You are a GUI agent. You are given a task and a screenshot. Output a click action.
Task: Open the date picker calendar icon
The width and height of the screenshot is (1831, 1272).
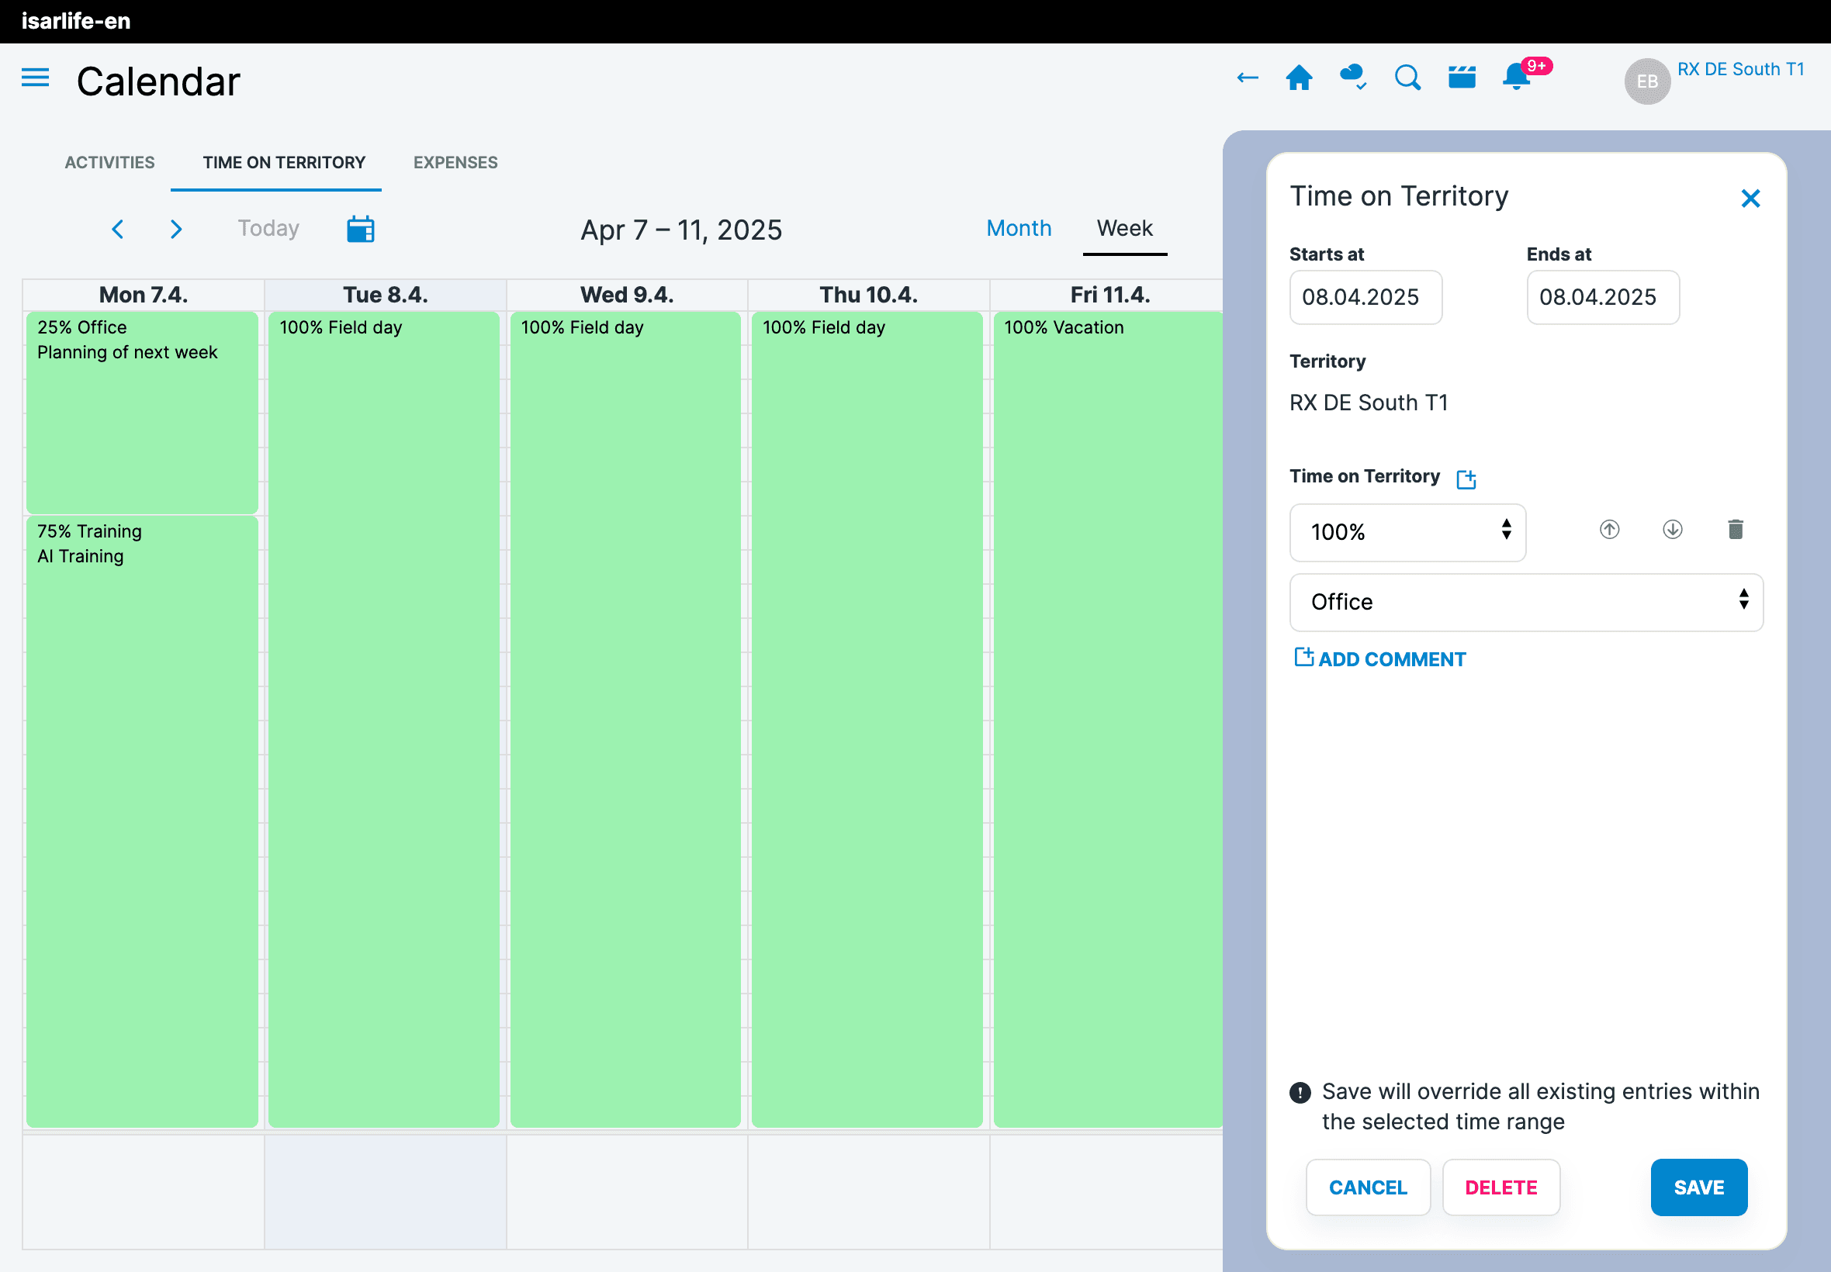click(360, 230)
